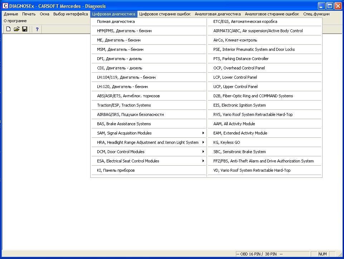
Task: Select EIS, Electronic Ignition System
Action: 265,105
